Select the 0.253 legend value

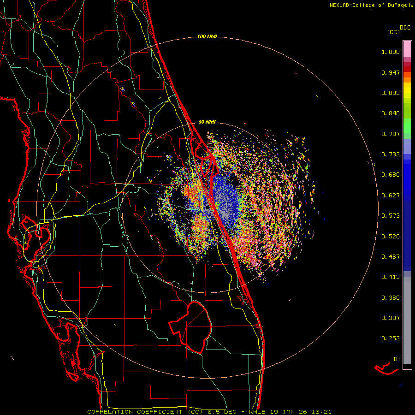pos(391,338)
